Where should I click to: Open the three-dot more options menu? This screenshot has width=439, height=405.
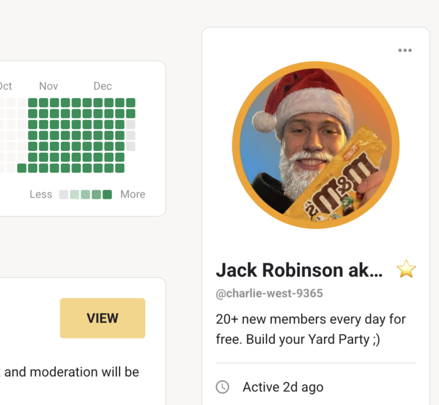click(x=405, y=51)
